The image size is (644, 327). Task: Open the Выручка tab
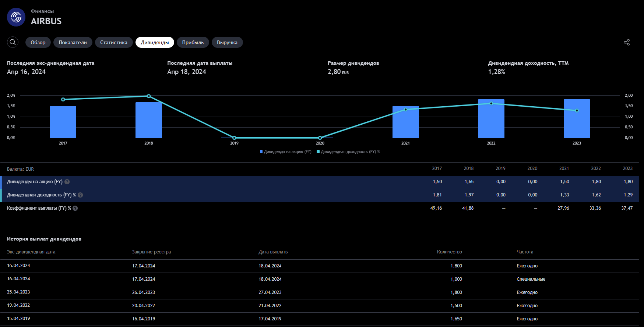pos(227,42)
